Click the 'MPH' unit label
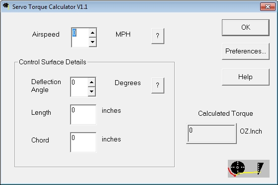Image resolution: width=278 pixels, height=185 pixels. [x=123, y=34]
